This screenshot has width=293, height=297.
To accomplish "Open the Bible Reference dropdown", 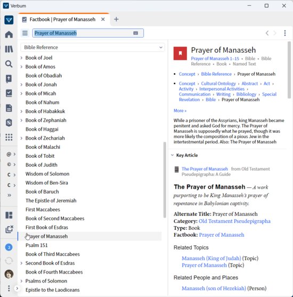I will point(93,47).
